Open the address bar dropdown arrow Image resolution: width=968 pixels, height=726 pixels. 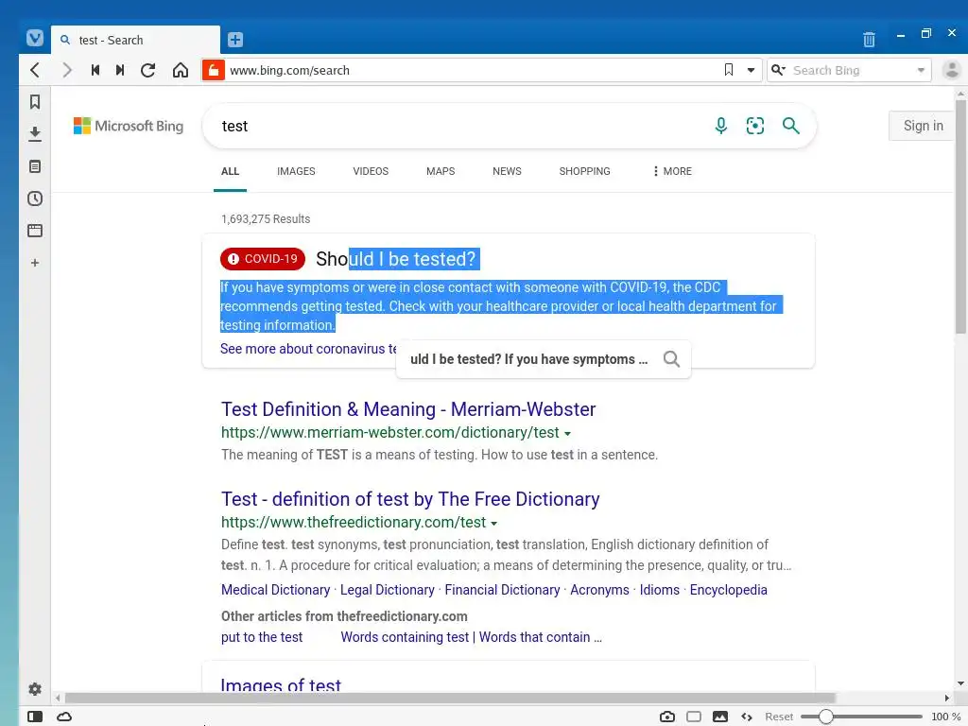[751, 70]
